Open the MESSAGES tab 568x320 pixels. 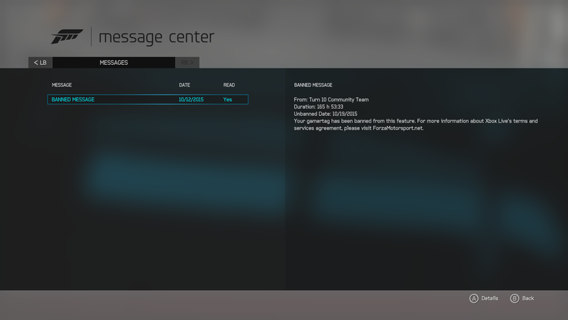coord(114,63)
